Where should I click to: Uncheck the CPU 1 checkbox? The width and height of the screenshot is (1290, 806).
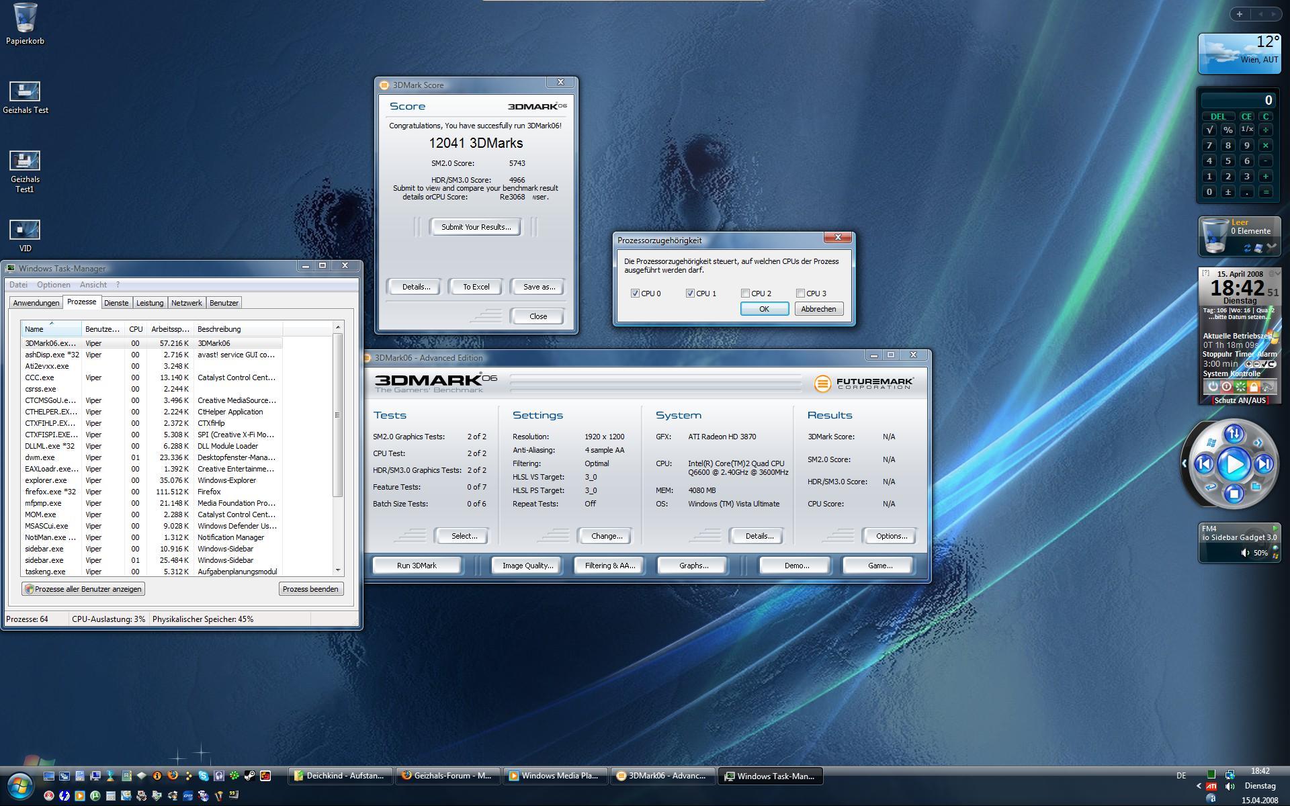click(x=690, y=294)
